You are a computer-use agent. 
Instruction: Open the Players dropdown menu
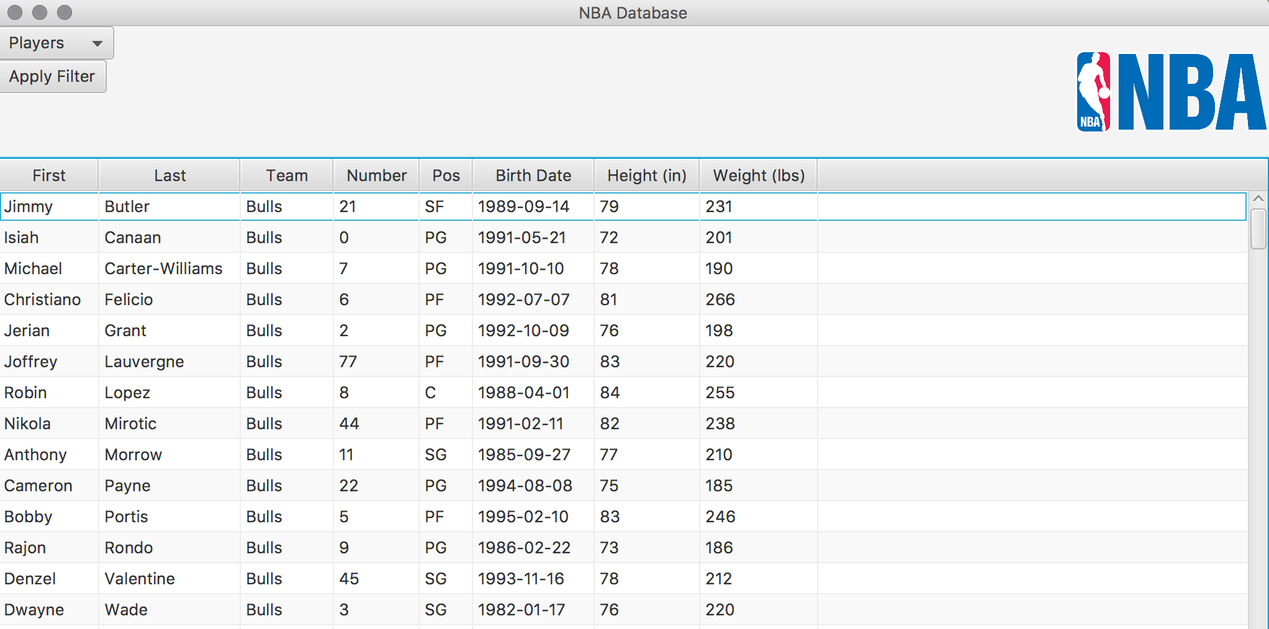pyautogui.click(x=56, y=43)
